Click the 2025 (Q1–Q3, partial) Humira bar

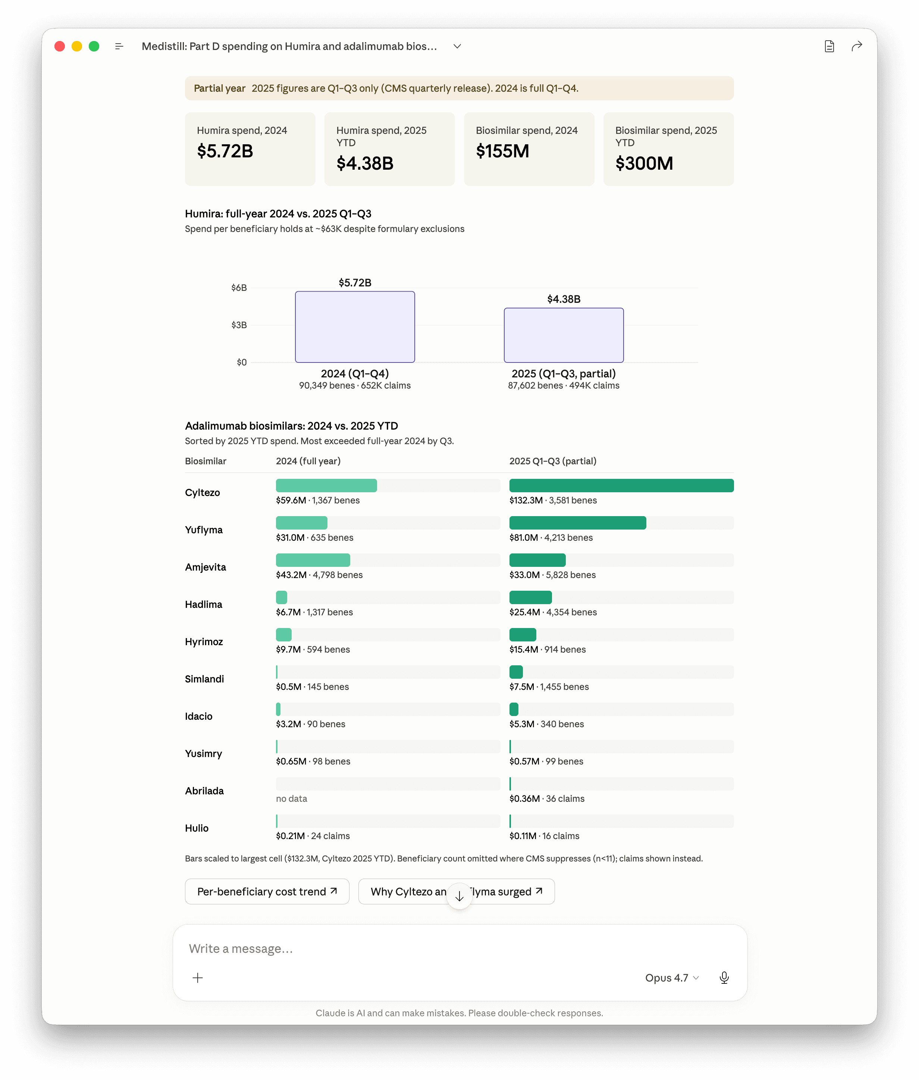(564, 335)
